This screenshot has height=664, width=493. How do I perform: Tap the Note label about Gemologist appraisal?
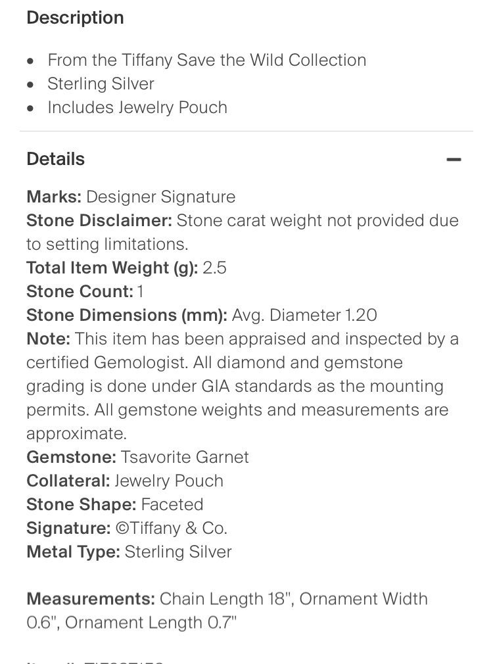(48, 339)
